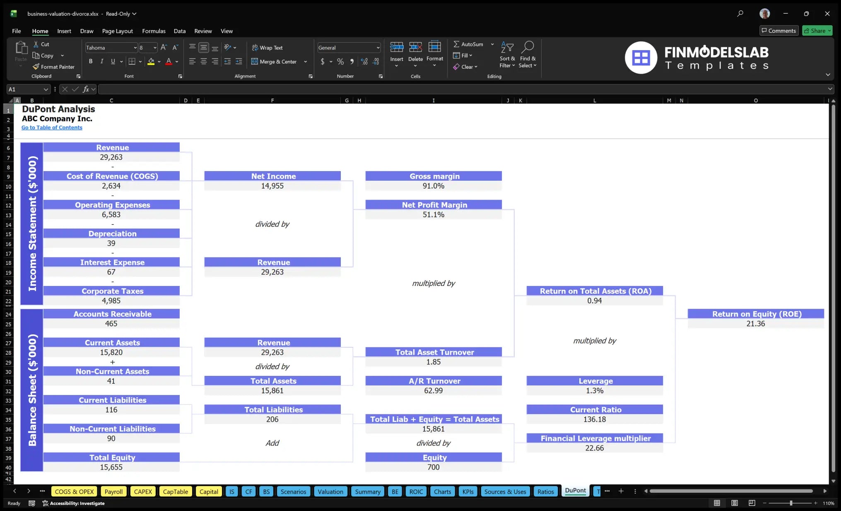This screenshot has width=841, height=511.
Task: Expand the General number format dropdown
Action: pyautogui.click(x=378, y=48)
